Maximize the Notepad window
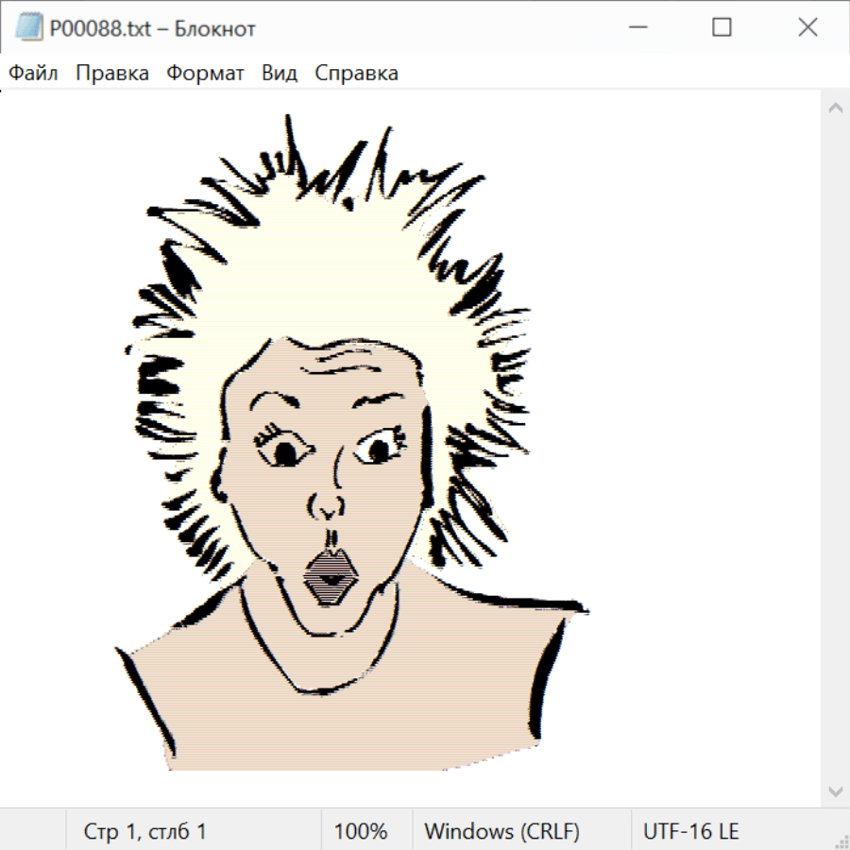The image size is (850, 850). click(722, 28)
